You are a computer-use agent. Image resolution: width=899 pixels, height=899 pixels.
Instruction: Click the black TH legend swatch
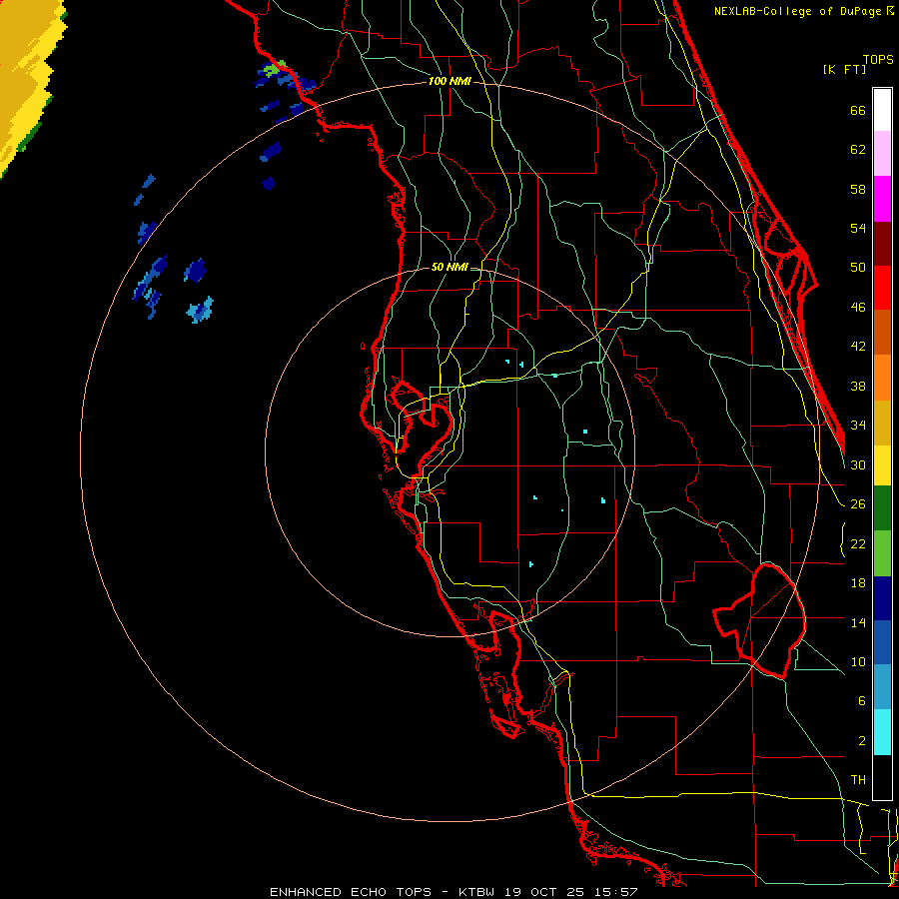click(x=882, y=777)
